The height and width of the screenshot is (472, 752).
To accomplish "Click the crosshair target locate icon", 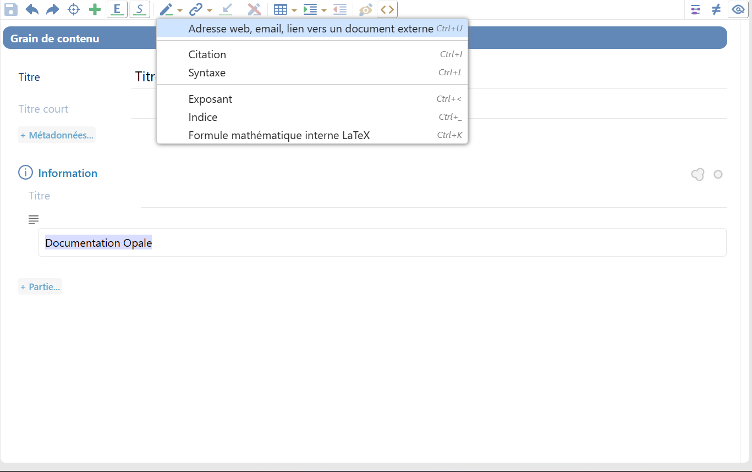I will tap(74, 9).
